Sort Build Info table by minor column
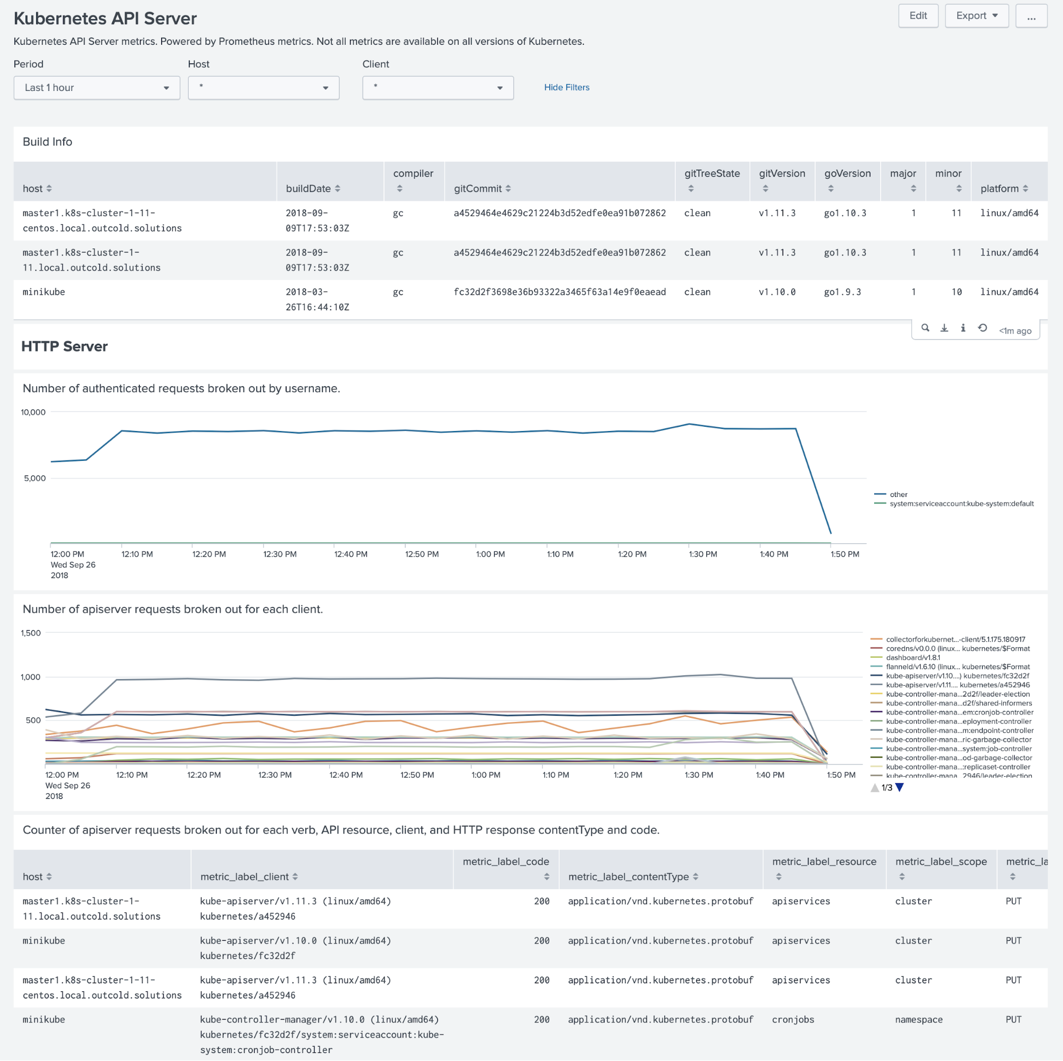This screenshot has height=1061, width=1063. (949, 181)
